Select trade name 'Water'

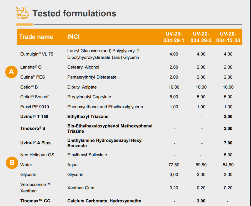(x=26, y=165)
